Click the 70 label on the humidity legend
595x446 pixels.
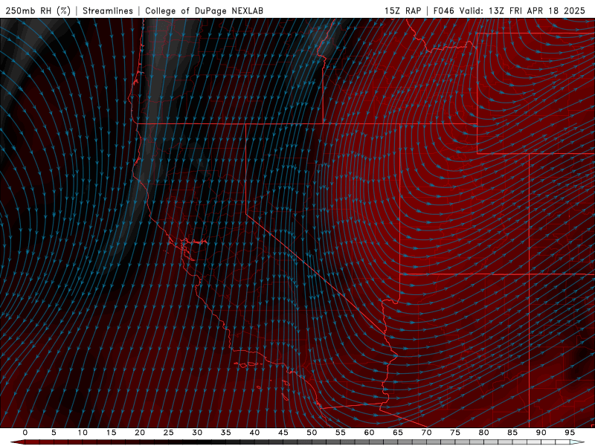tap(426, 433)
